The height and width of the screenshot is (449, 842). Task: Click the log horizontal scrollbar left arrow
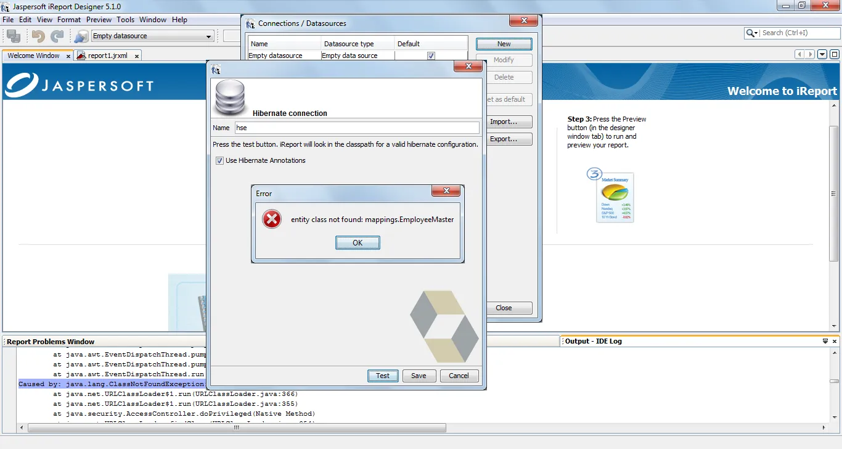(x=23, y=427)
